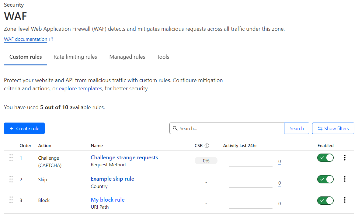Disable the Challenge strange requests rule
358x215 pixels.
325,158
